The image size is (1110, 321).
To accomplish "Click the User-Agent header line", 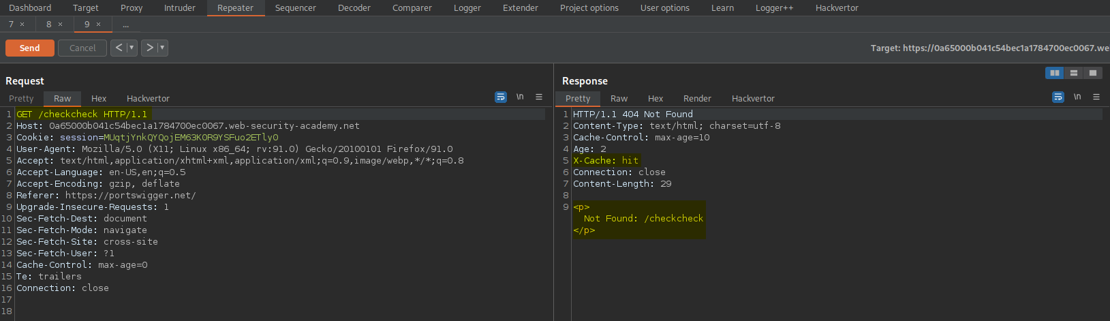I will click(234, 149).
